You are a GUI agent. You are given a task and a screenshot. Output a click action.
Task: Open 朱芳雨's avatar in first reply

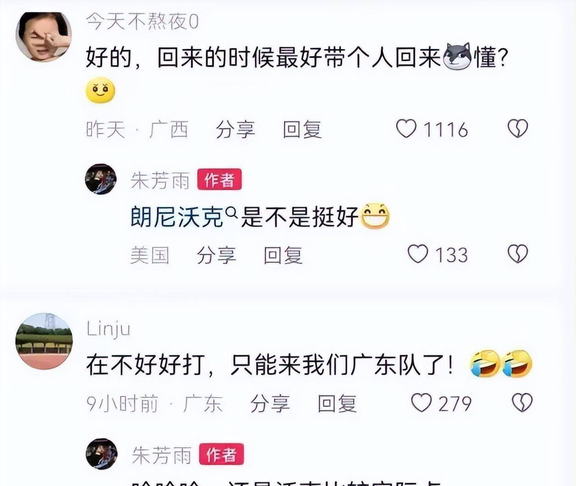tap(101, 179)
